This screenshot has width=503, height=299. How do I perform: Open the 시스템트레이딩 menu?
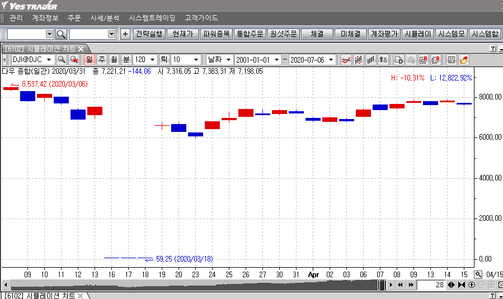point(152,18)
